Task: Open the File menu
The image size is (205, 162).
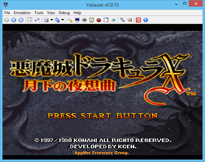Action: [7, 13]
